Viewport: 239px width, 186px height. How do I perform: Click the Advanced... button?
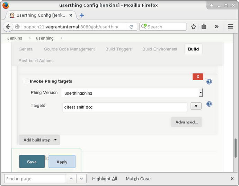pyautogui.click(x=186, y=122)
